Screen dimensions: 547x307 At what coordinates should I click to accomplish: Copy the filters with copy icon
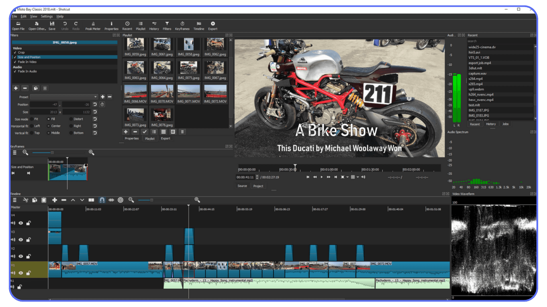click(x=36, y=88)
